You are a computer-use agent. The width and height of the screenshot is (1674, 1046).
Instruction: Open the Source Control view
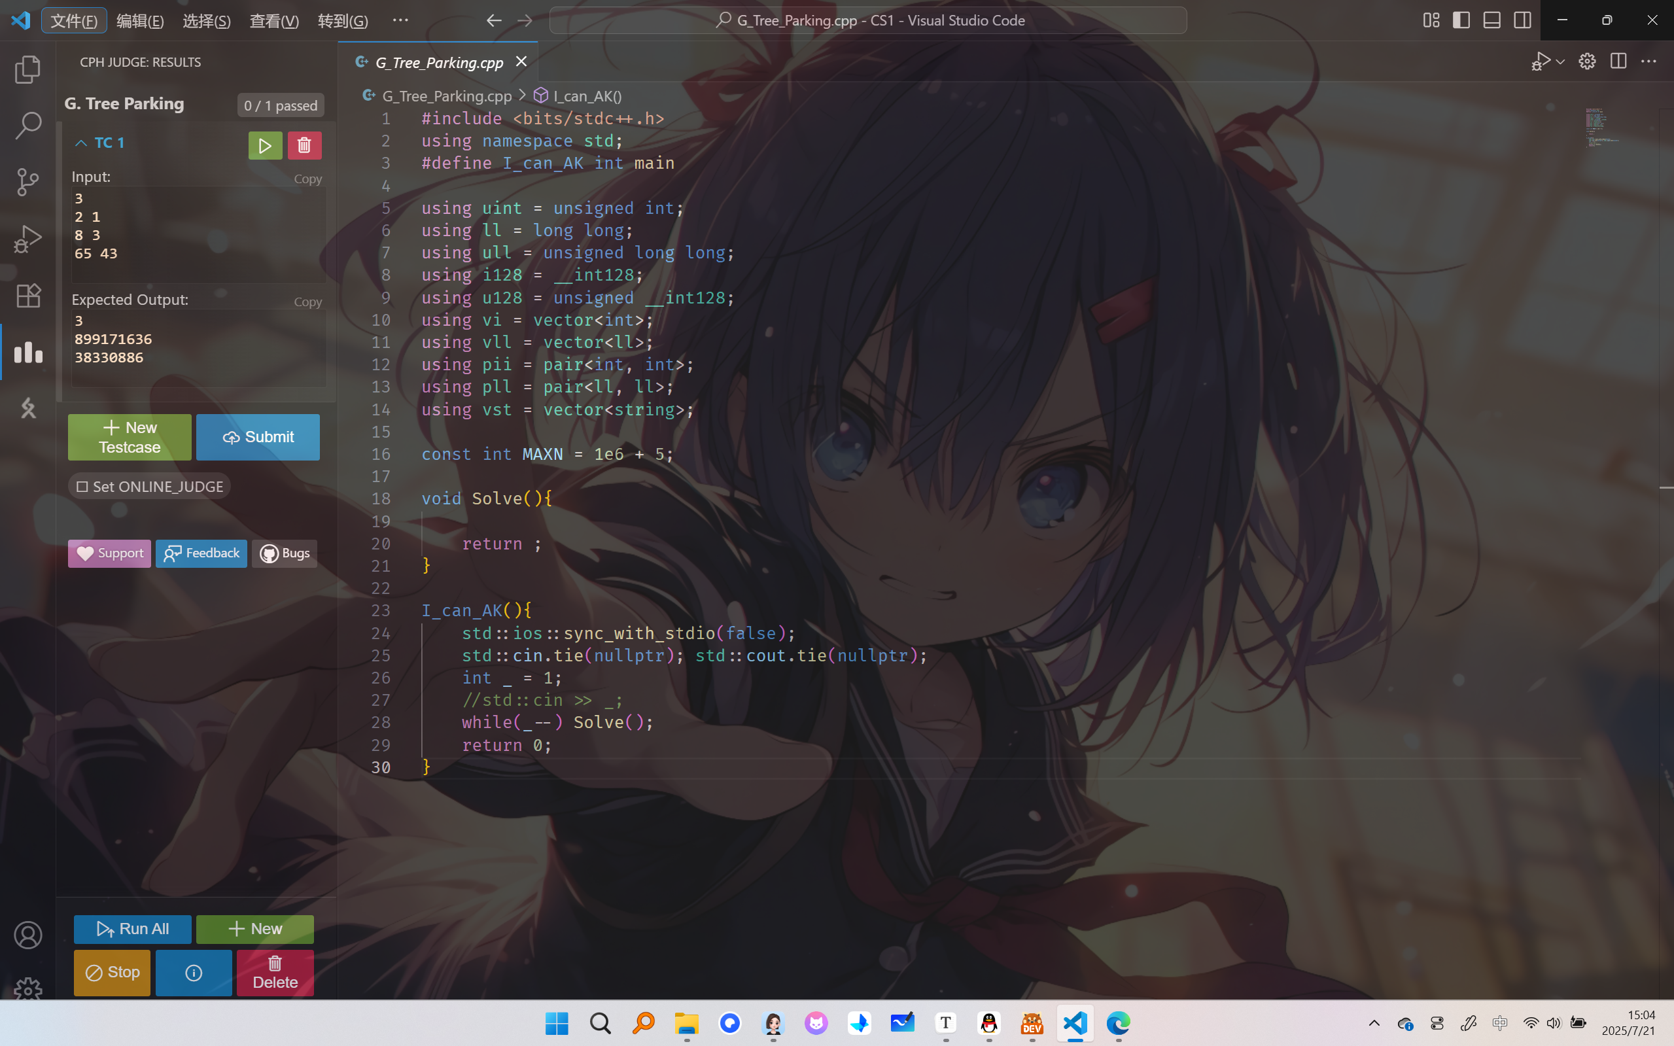point(27,182)
